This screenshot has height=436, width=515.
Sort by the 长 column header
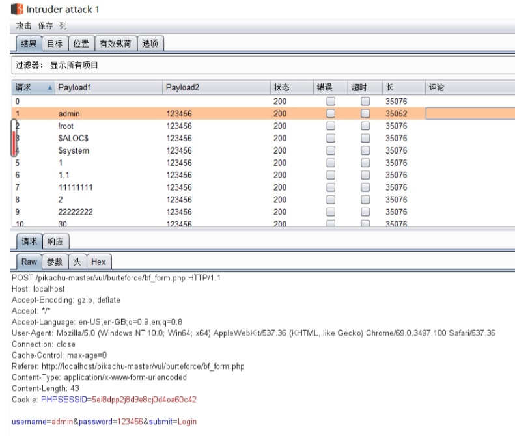coord(404,87)
